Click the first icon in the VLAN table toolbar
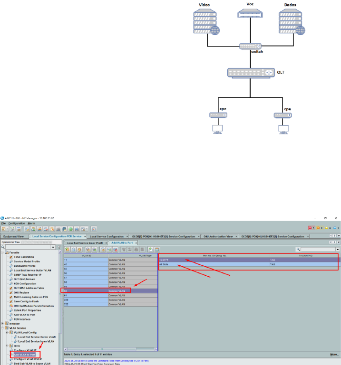Viewport: 341px width, 365px height. pos(68,249)
